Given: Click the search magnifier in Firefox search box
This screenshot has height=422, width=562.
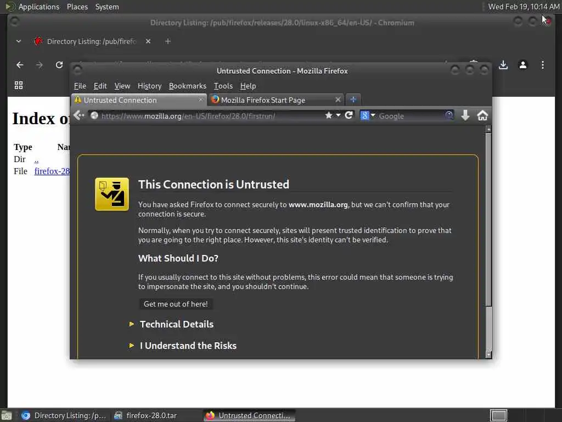Looking at the screenshot, I should pos(449,115).
